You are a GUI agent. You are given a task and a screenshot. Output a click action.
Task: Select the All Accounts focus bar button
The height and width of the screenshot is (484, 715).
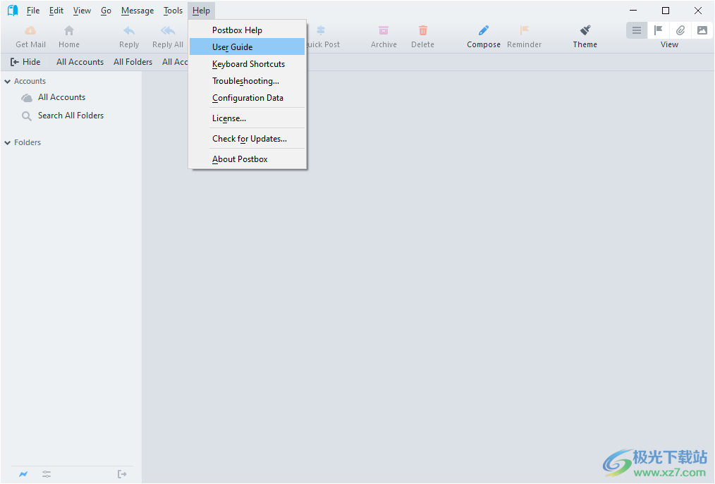[80, 62]
